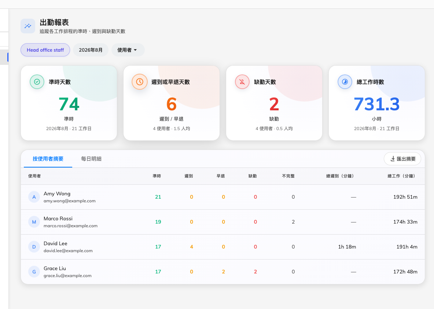
Task: Click Grace Liu's avatar G
Action: [x=34, y=272]
